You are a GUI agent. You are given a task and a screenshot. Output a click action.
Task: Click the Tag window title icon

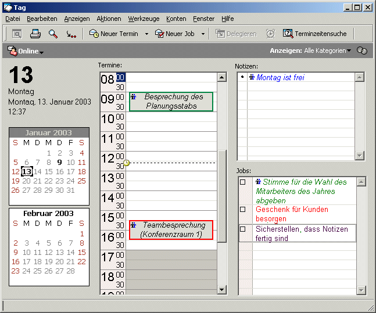pyautogui.click(x=8, y=8)
